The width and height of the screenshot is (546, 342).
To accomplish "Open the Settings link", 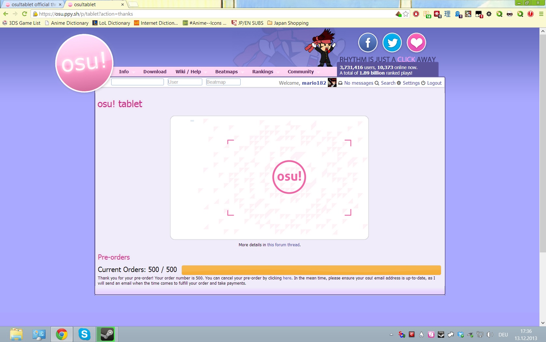I will coord(411,83).
